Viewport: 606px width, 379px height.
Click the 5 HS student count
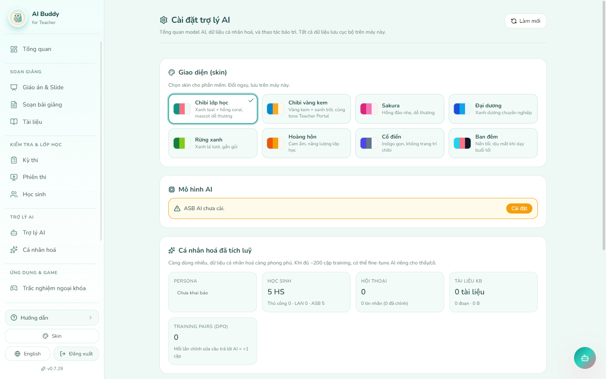click(276, 292)
